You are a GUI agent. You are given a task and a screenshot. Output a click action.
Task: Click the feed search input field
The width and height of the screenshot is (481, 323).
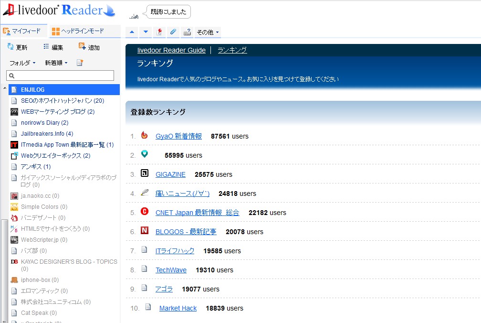click(x=60, y=75)
